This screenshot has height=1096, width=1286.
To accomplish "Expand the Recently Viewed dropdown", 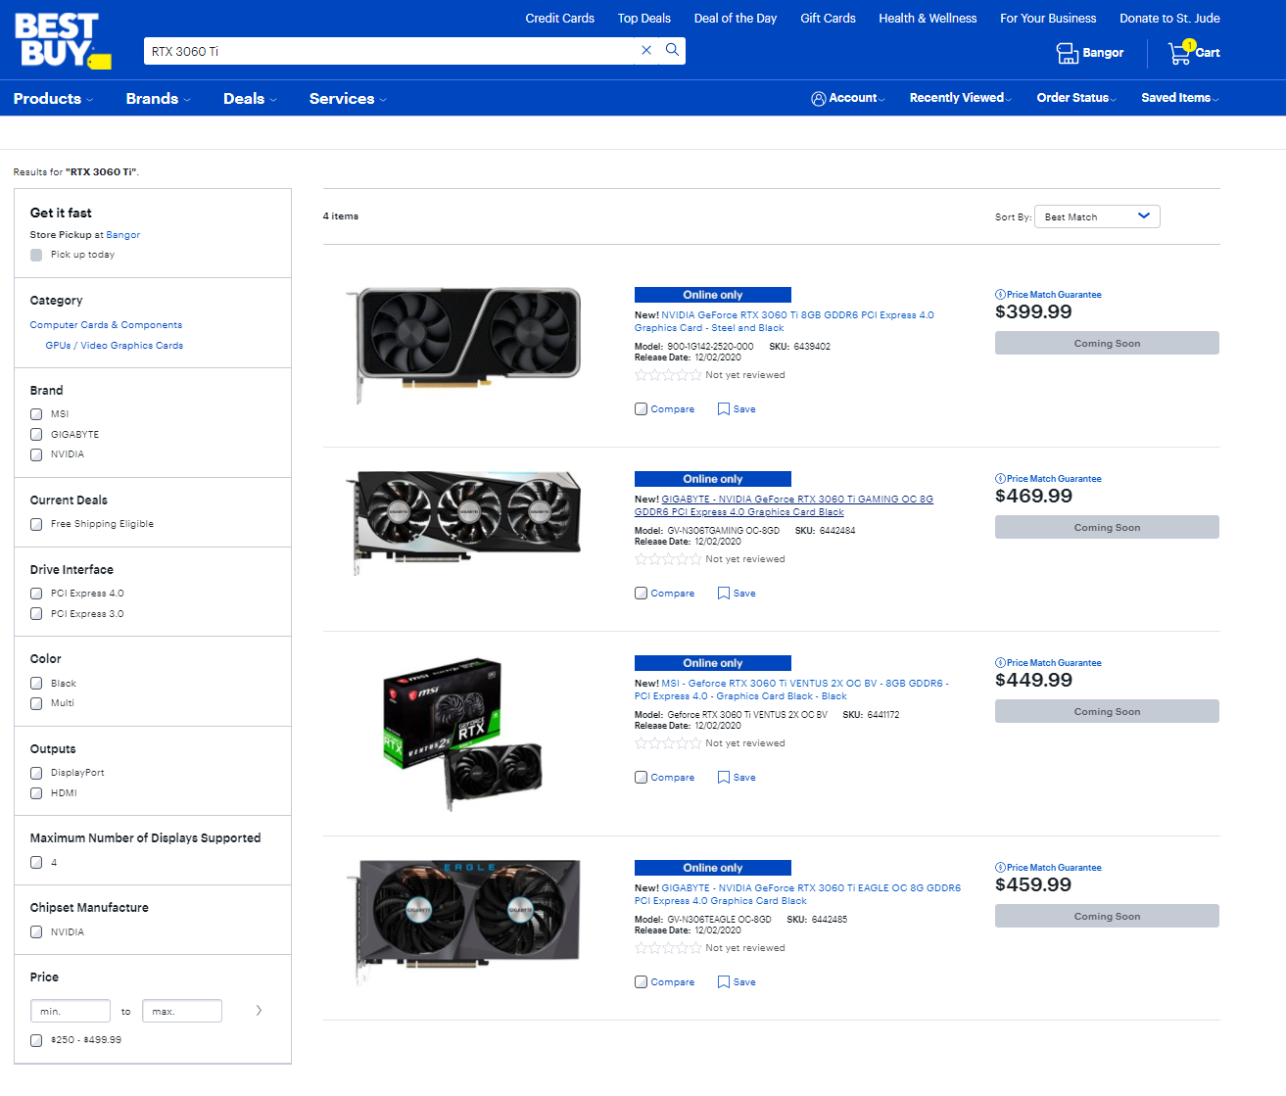I will 961,98.
